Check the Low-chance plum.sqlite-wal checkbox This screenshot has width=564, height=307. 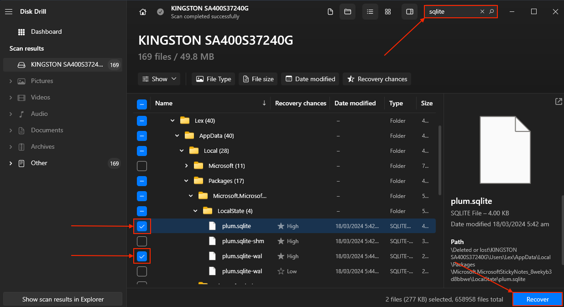click(142, 271)
